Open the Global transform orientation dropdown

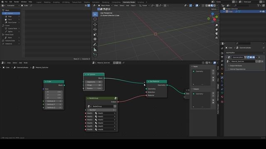pyautogui.click(x=144, y=5)
